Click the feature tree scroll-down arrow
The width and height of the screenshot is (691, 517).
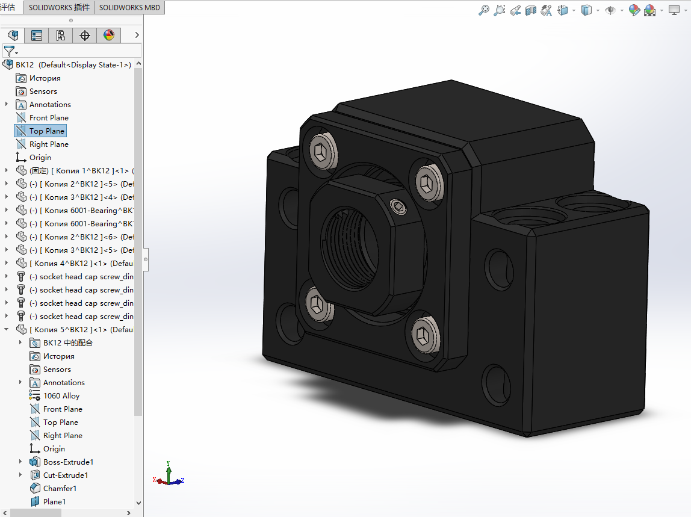coord(138,503)
